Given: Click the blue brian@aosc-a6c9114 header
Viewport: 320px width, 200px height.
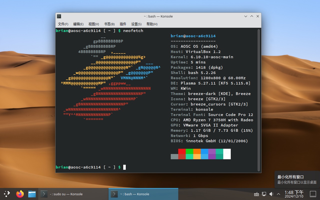Looking at the screenshot, I should 193,36.
